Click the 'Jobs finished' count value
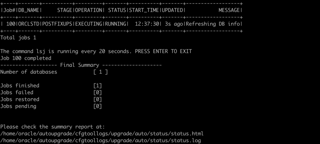The image size is (320, 144). (98, 86)
